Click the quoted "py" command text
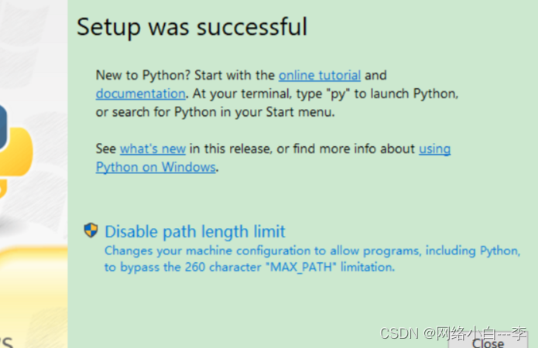The width and height of the screenshot is (538, 348). point(338,94)
